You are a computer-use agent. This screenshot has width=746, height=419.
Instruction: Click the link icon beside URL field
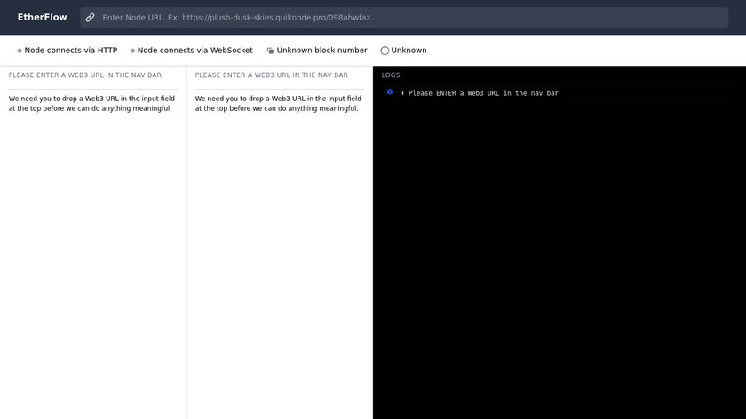coord(90,18)
